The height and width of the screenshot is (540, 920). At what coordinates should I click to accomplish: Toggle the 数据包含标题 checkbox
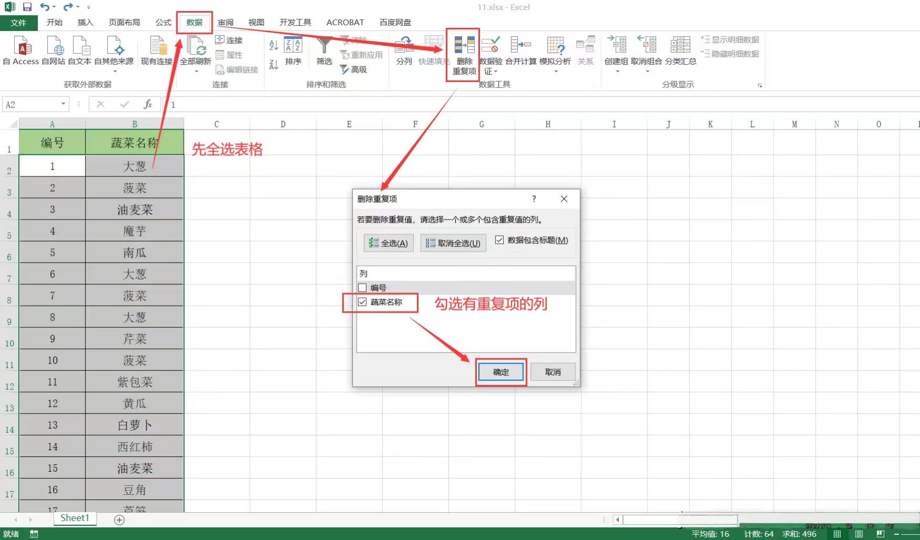[x=499, y=240]
